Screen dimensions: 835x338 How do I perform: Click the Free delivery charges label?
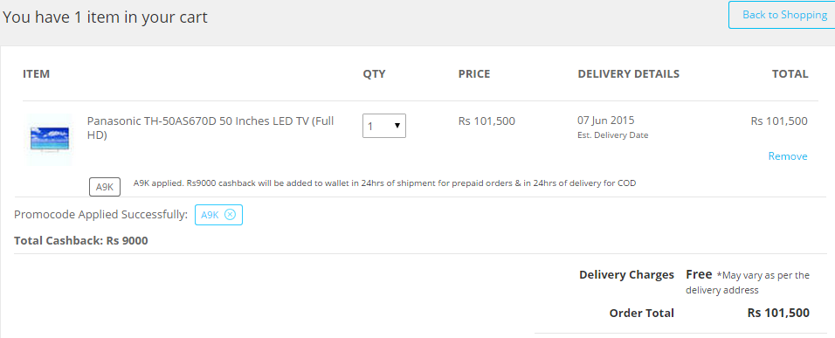[x=699, y=274]
